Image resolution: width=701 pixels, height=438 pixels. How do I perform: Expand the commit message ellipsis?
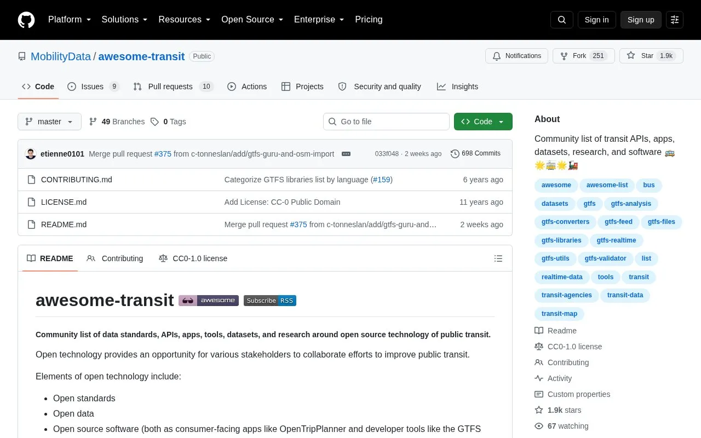pyautogui.click(x=346, y=154)
